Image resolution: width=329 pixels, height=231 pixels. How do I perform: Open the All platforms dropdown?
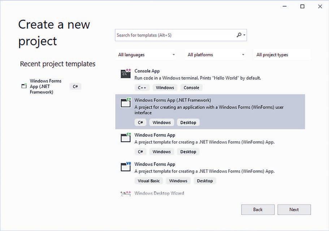(x=216, y=55)
